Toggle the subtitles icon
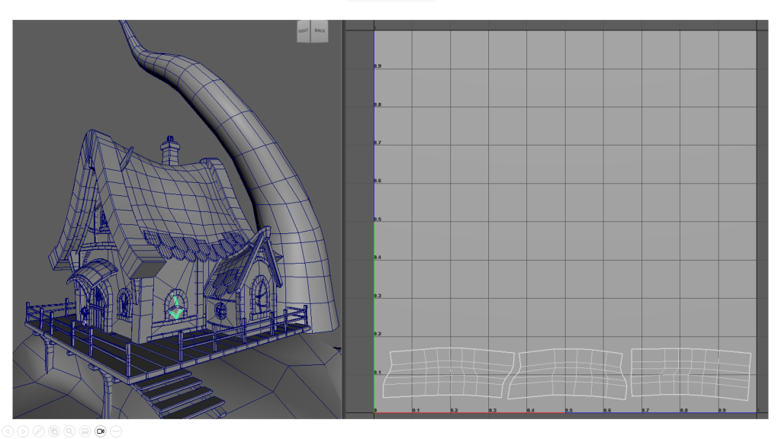 point(85,431)
